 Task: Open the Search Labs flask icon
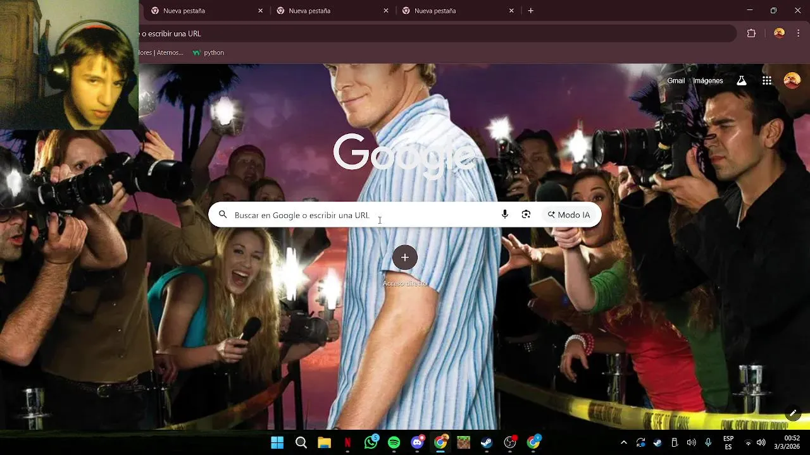coord(742,80)
